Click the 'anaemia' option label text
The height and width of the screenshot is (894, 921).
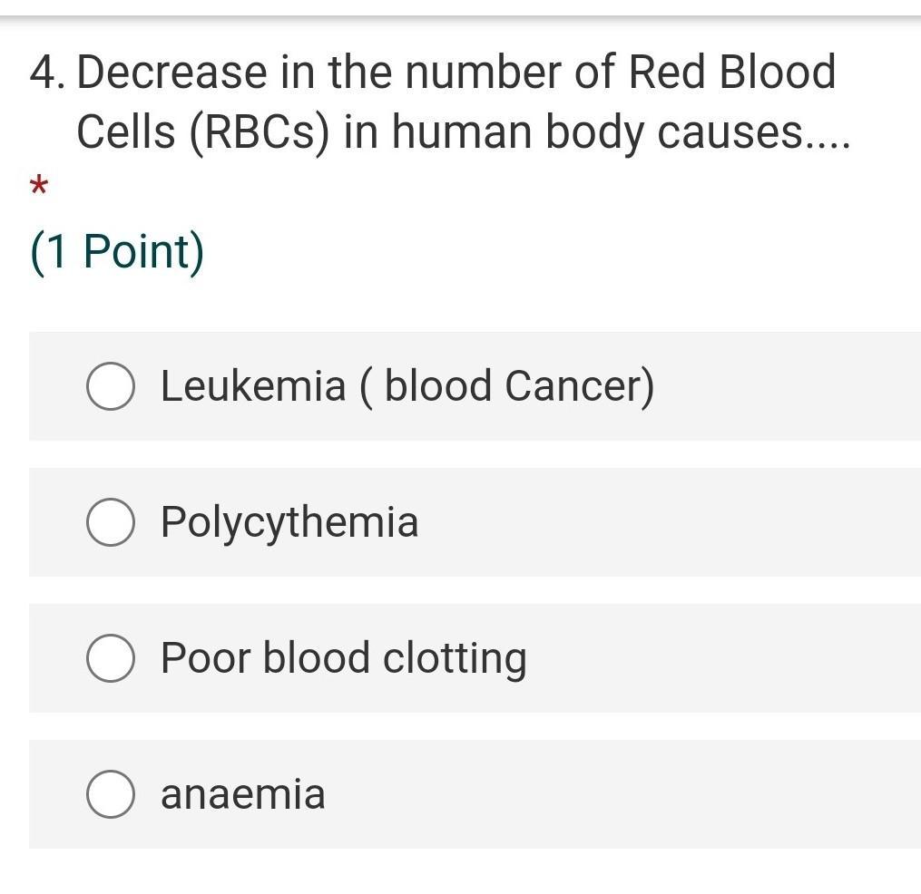click(x=242, y=794)
